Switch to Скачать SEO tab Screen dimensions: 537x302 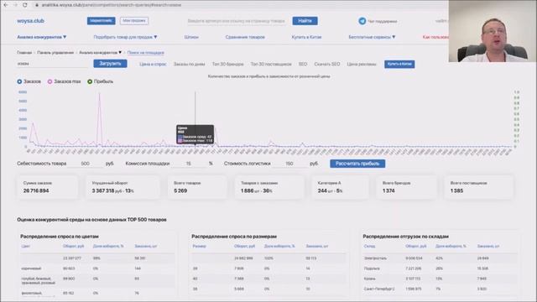click(x=327, y=64)
